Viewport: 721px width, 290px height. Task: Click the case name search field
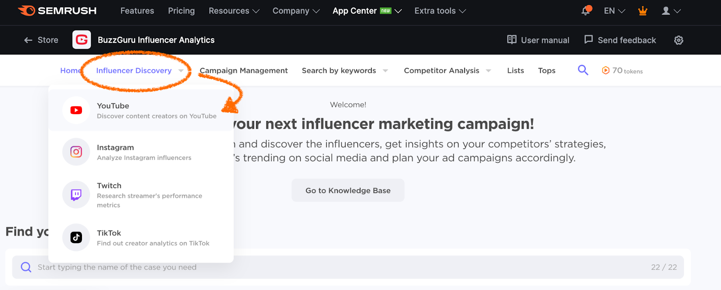[348, 267]
